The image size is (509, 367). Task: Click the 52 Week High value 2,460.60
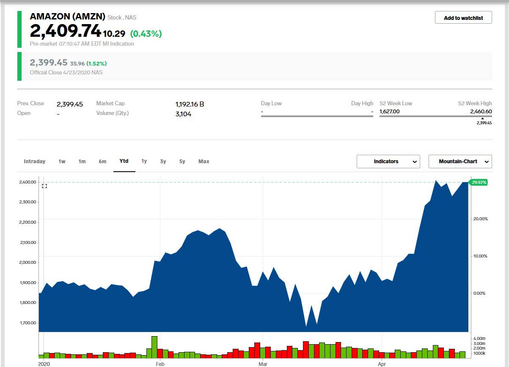pyautogui.click(x=481, y=112)
